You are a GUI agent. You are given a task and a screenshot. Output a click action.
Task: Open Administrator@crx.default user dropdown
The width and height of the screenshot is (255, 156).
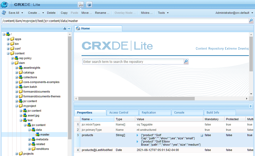point(234,13)
